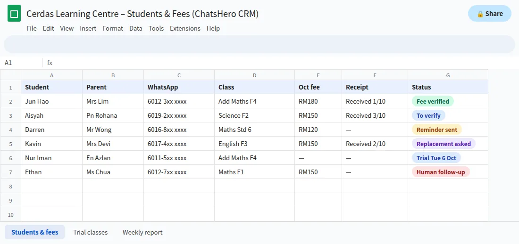Click the Replacement asked status chip
This screenshot has width=519, height=244.
click(444, 144)
